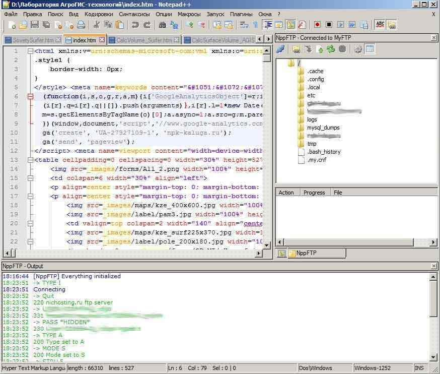Toggle the NppFTP window toolbar button
This screenshot has width=440, height=374.
click(392, 25)
